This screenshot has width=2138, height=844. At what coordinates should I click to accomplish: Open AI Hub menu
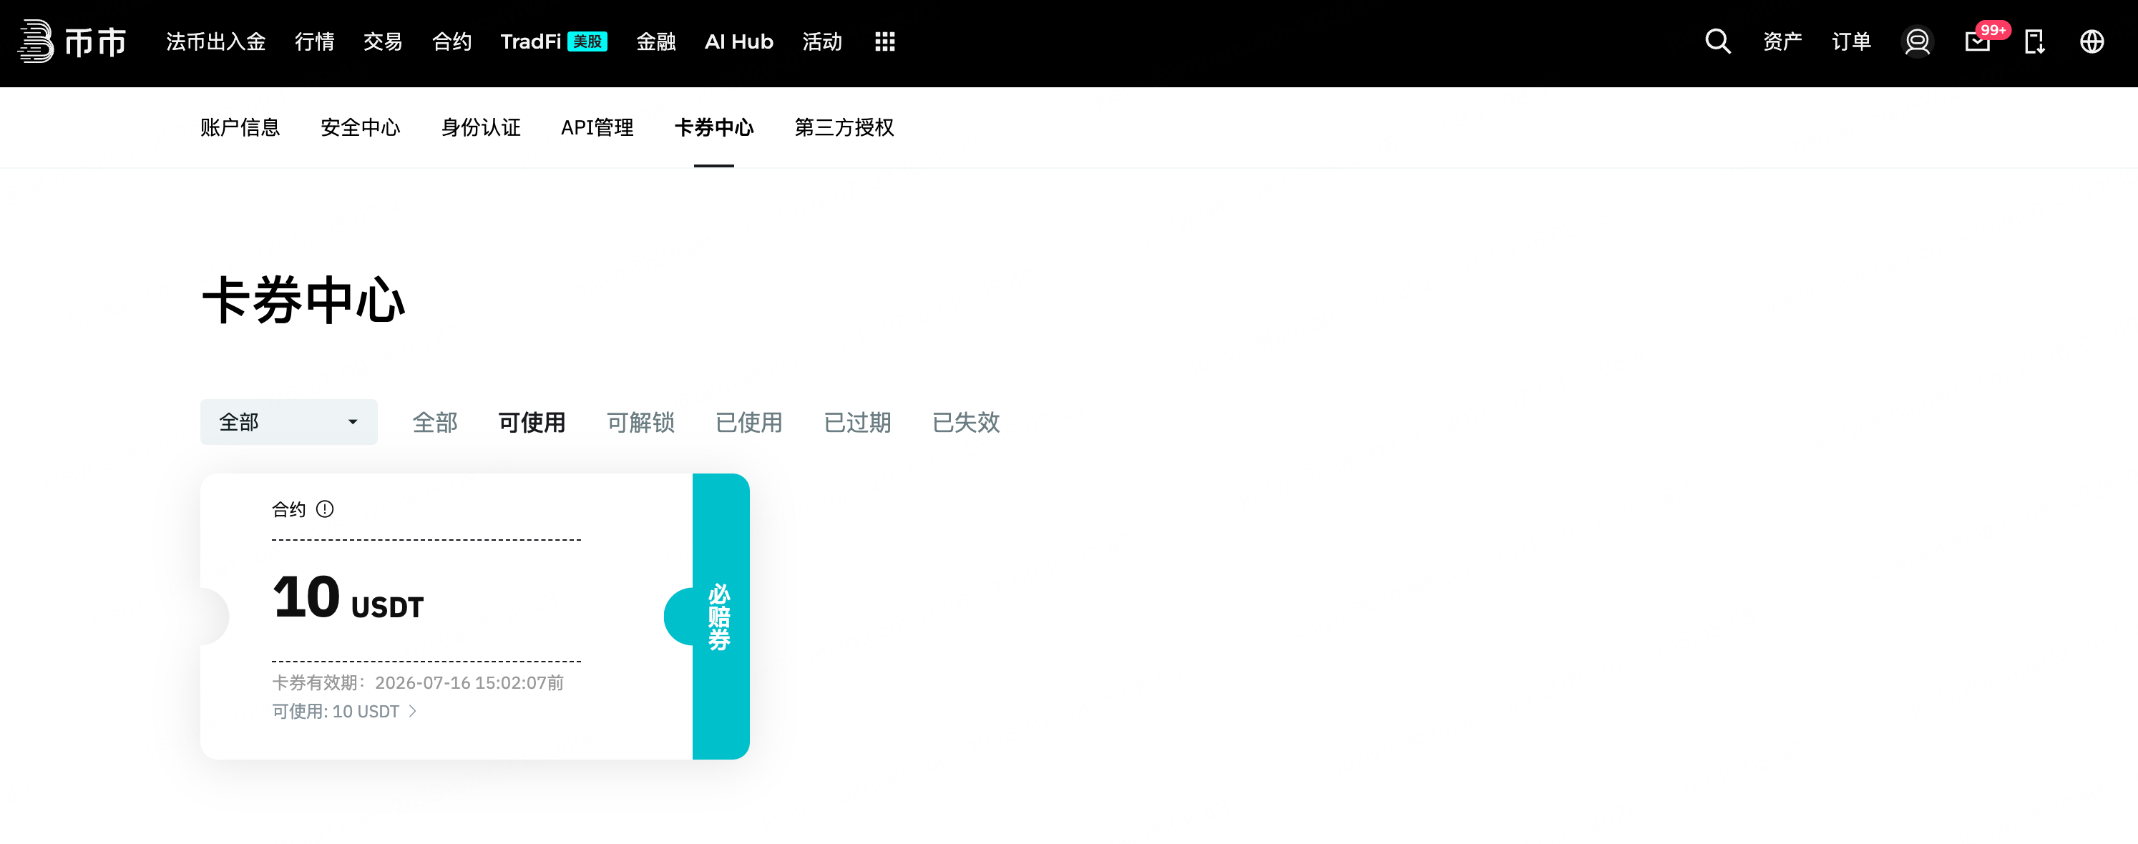point(738,41)
